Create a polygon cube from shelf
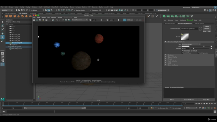The image size is (217, 122). tap(11, 16)
